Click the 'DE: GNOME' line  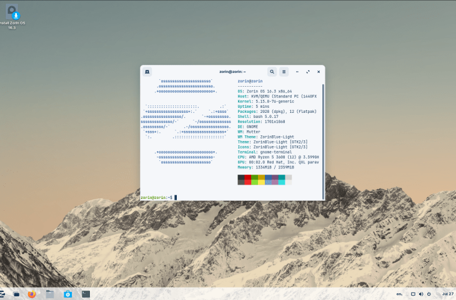[248, 127]
